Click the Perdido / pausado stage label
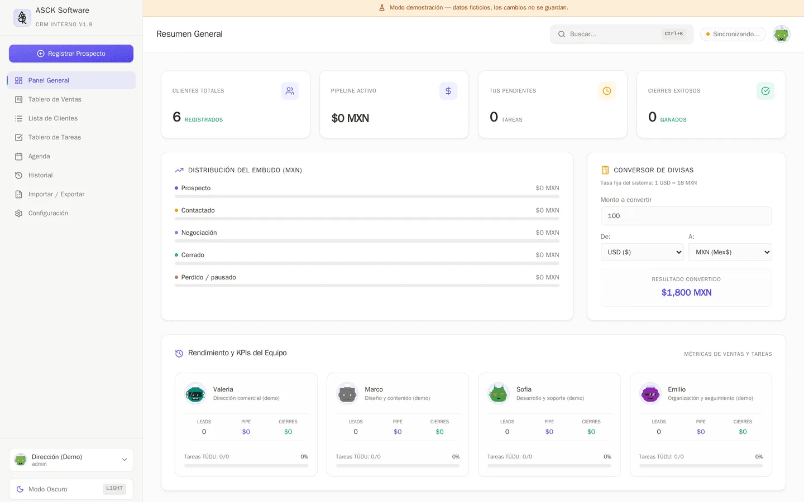804x502 pixels. pyautogui.click(x=208, y=277)
